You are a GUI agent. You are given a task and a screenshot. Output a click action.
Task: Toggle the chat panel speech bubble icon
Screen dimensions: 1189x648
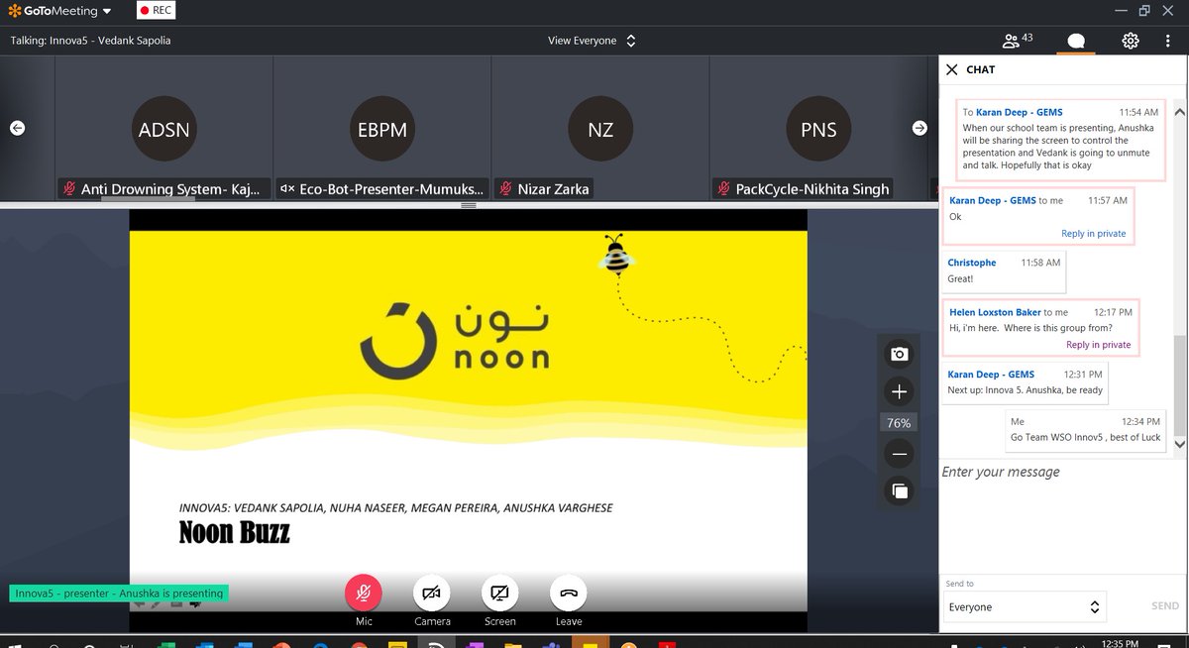(1075, 42)
